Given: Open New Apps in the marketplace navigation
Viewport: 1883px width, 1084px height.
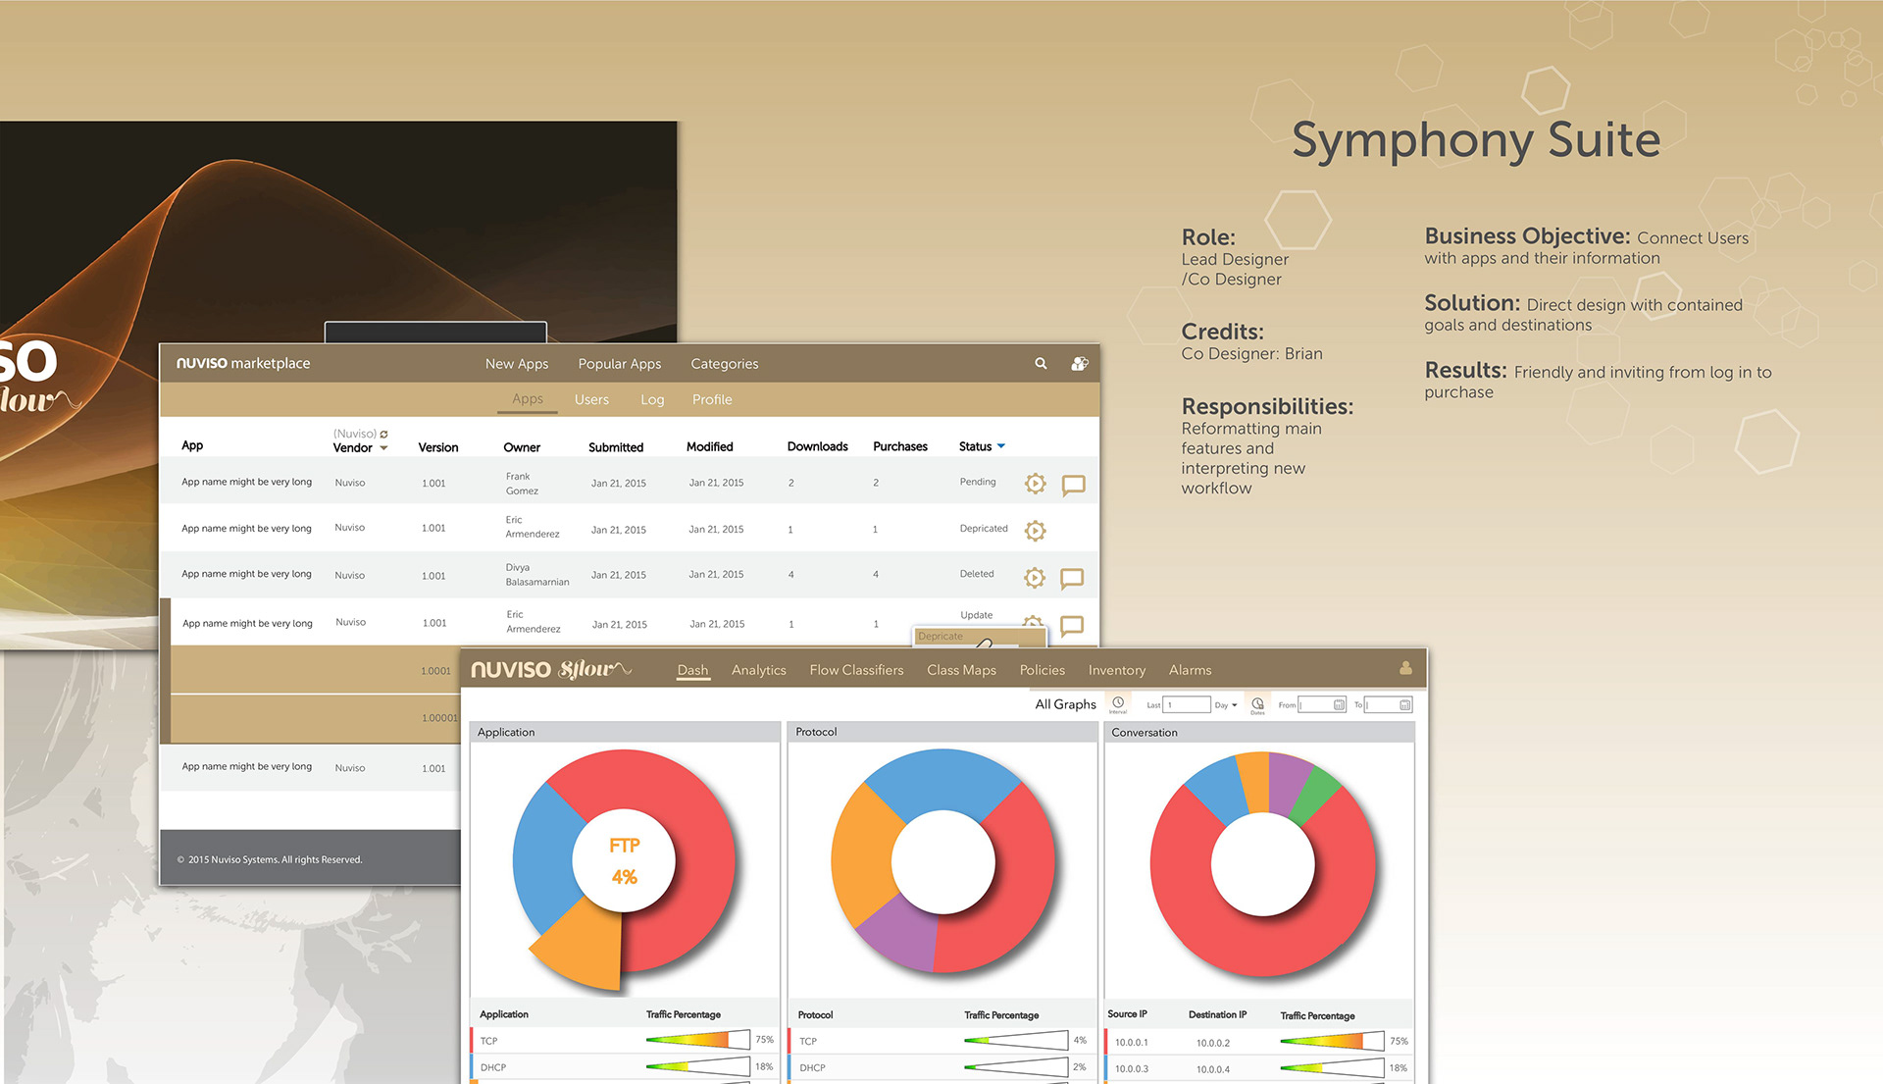Looking at the screenshot, I should click(x=516, y=364).
